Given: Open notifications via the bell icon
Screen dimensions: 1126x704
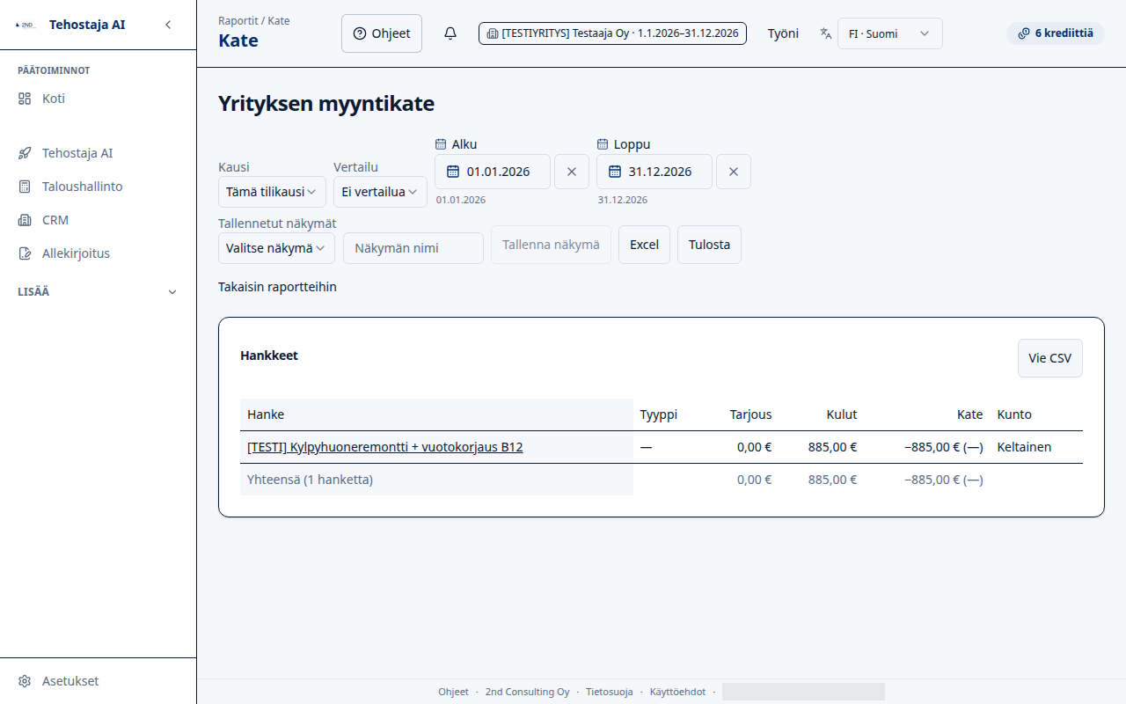Looking at the screenshot, I should click(450, 33).
